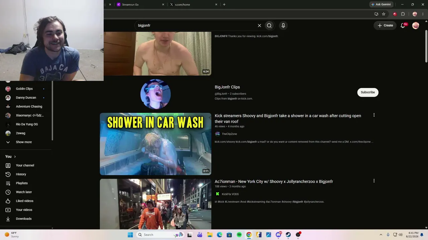The height and width of the screenshot is (240, 428).
Task: Bookmark this page with the star icon
Action: tap(384, 14)
